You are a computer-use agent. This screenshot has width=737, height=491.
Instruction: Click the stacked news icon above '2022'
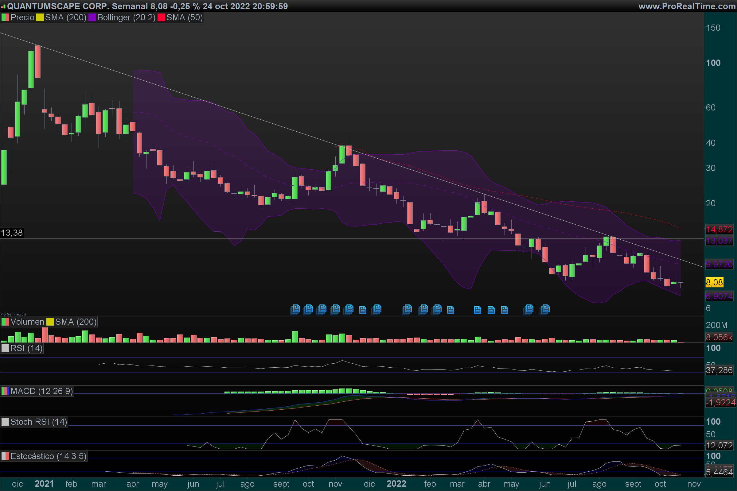407,309
